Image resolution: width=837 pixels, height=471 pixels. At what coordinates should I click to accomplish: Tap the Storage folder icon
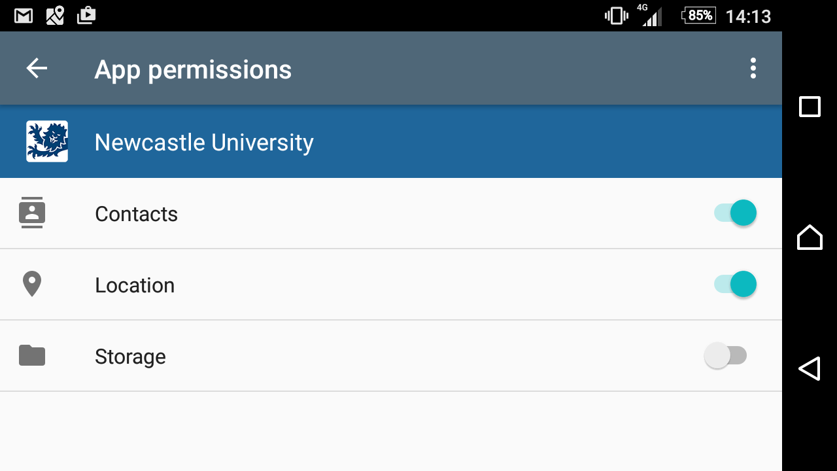pos(32,355)
